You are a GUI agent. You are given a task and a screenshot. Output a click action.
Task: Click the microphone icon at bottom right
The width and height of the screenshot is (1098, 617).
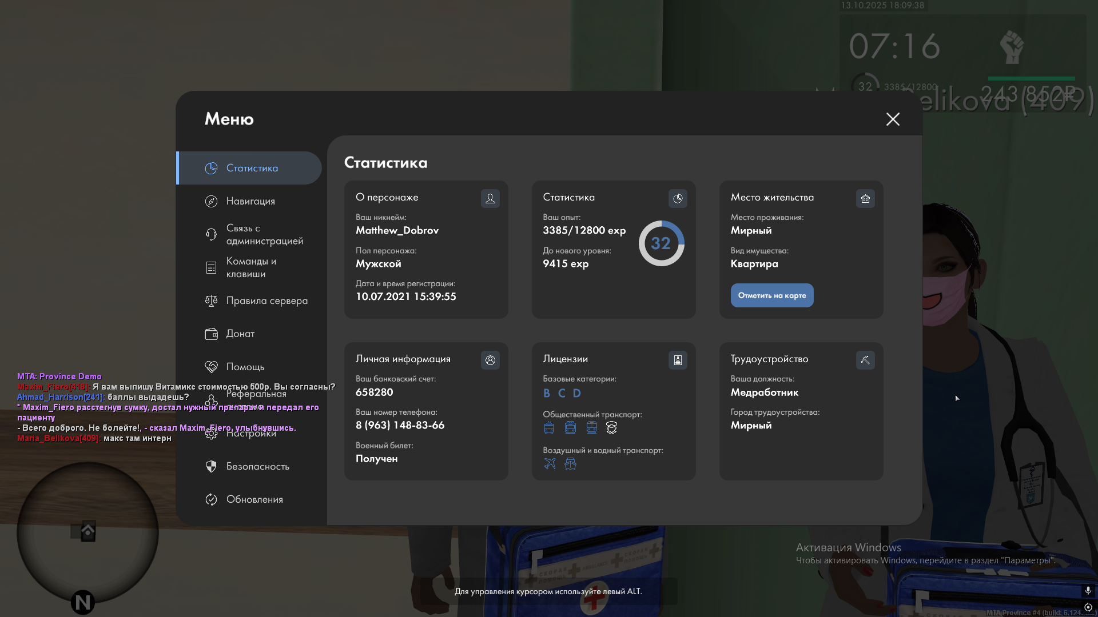pyautogui.click(x=1088, y=590)
